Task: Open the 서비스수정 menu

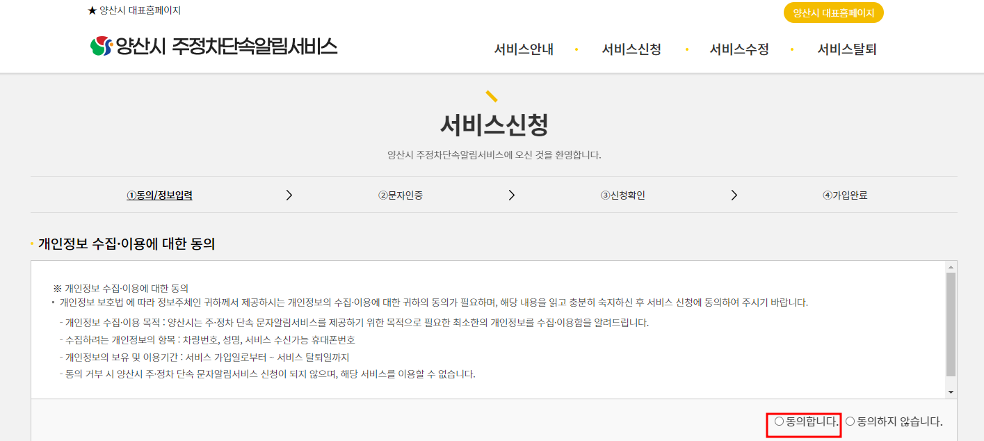Action: coord(740,49)
